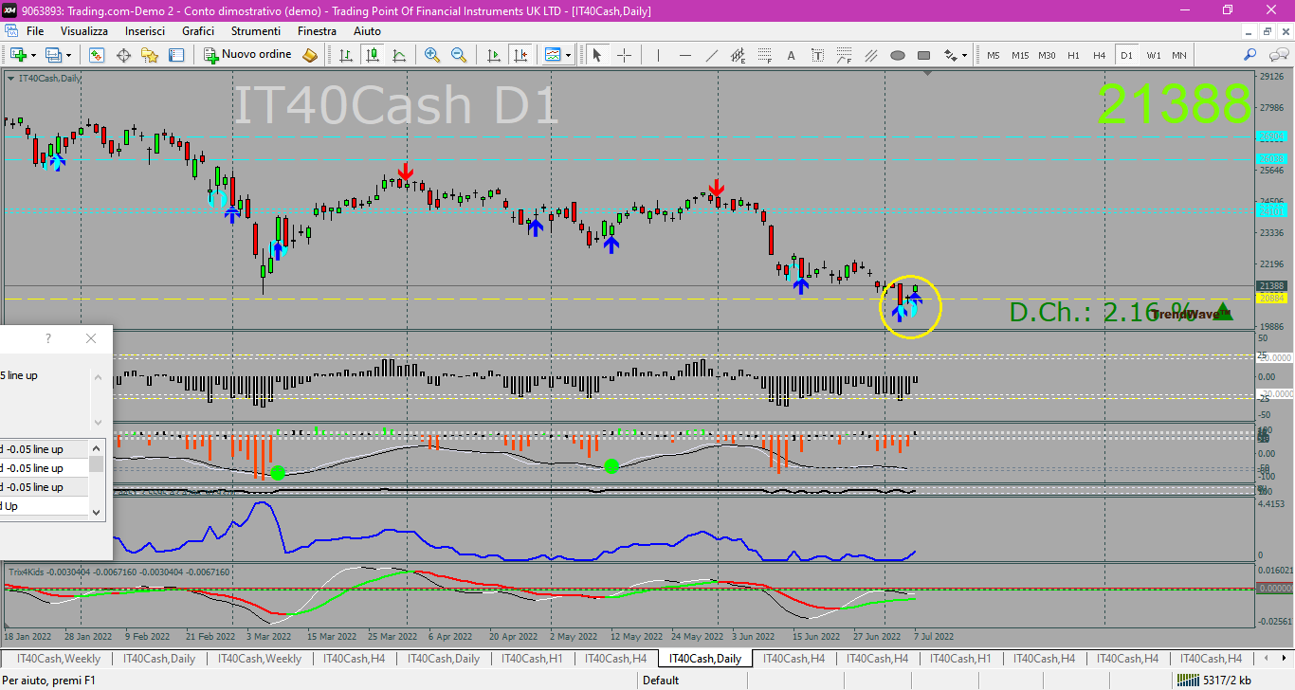Switch chart to bar chart

tap(346, 55)
